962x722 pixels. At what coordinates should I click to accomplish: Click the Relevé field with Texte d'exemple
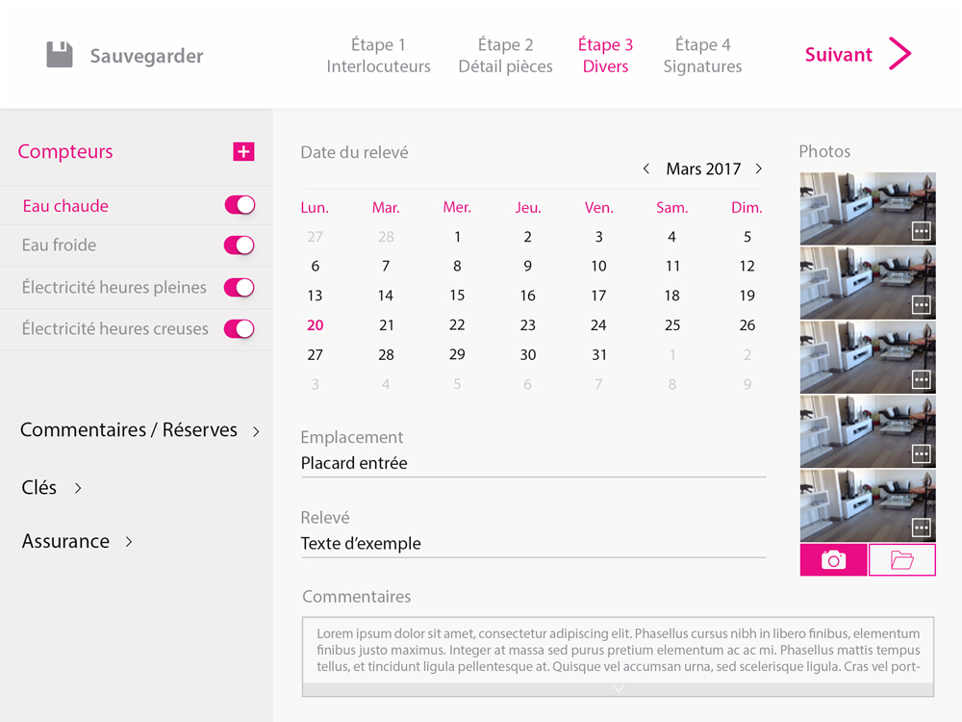click(x=533, y=543)
